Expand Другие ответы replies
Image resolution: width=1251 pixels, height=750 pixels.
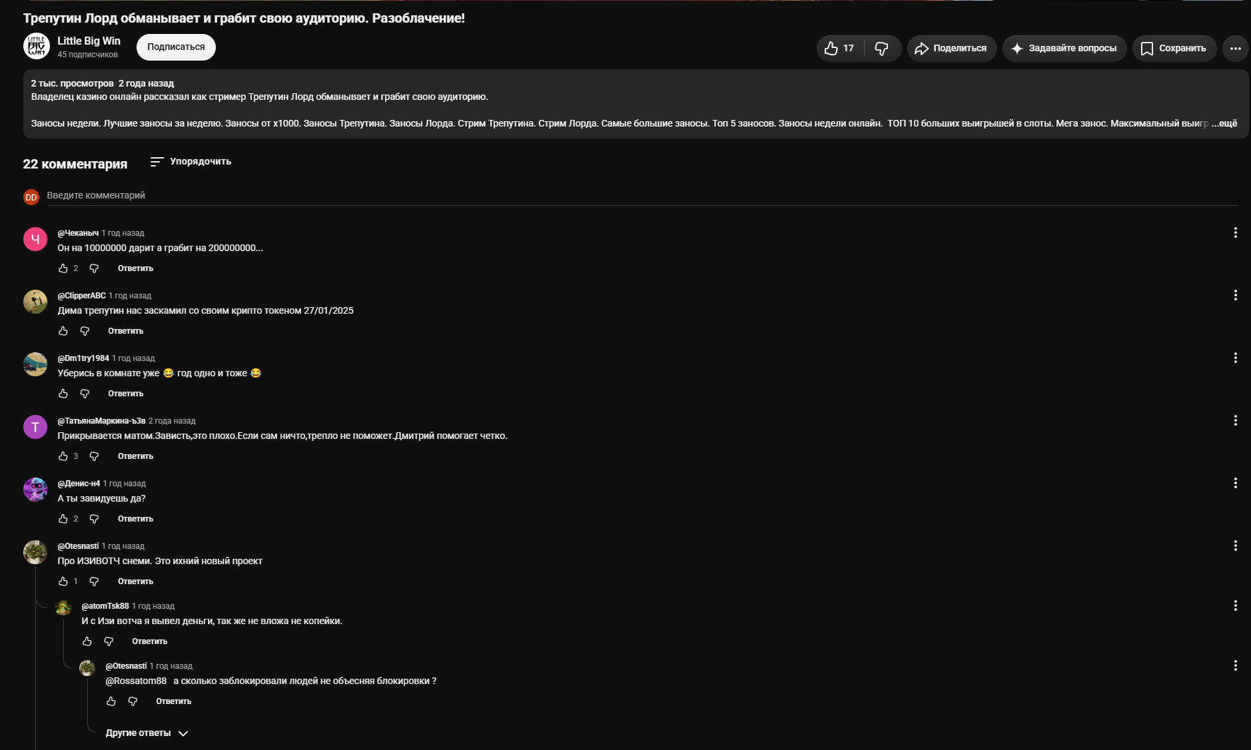(x=147, y=733)
